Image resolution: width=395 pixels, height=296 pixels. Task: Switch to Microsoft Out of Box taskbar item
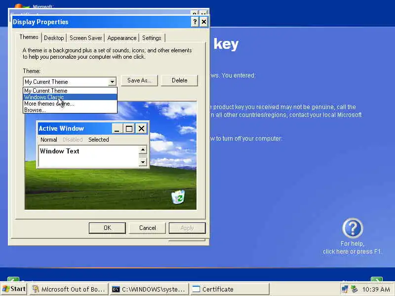tap(69, 289)
